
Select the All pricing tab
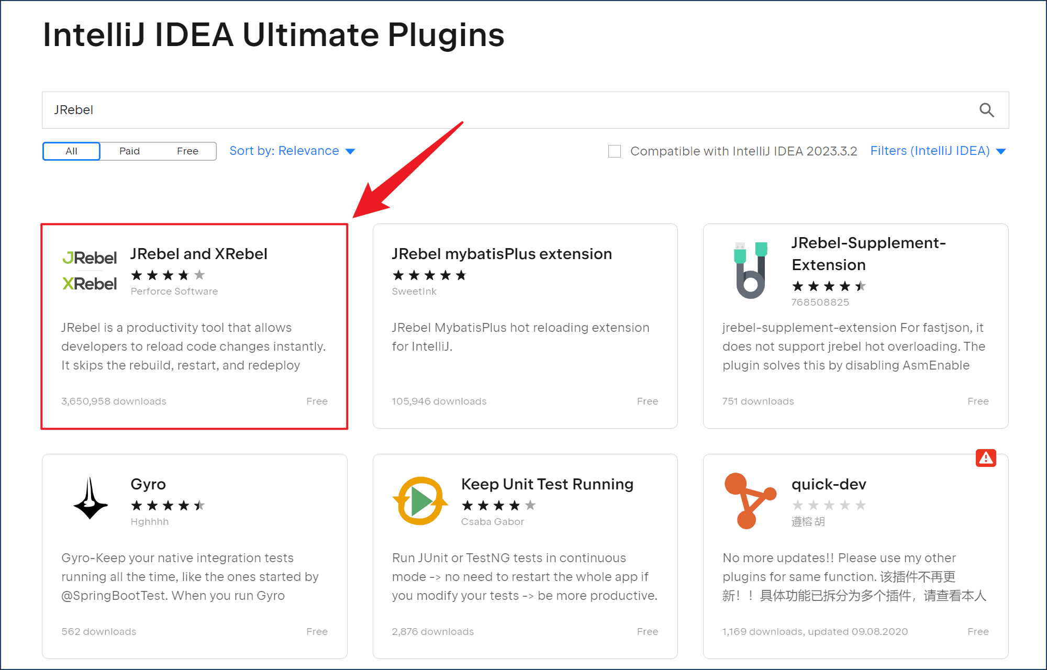(x=71, y=151)
